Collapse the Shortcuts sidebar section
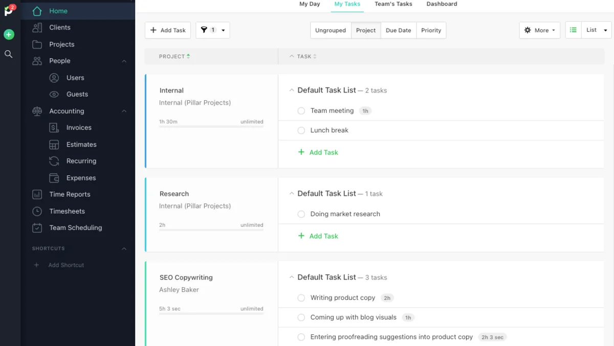This screenshot has height=346, width=614. click(124, 249)
